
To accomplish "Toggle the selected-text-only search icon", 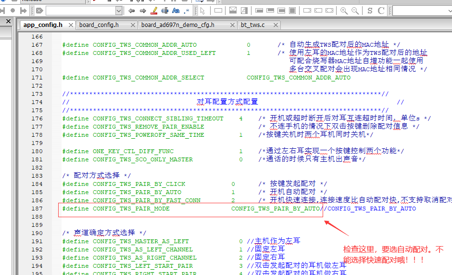I will [165, 11].
